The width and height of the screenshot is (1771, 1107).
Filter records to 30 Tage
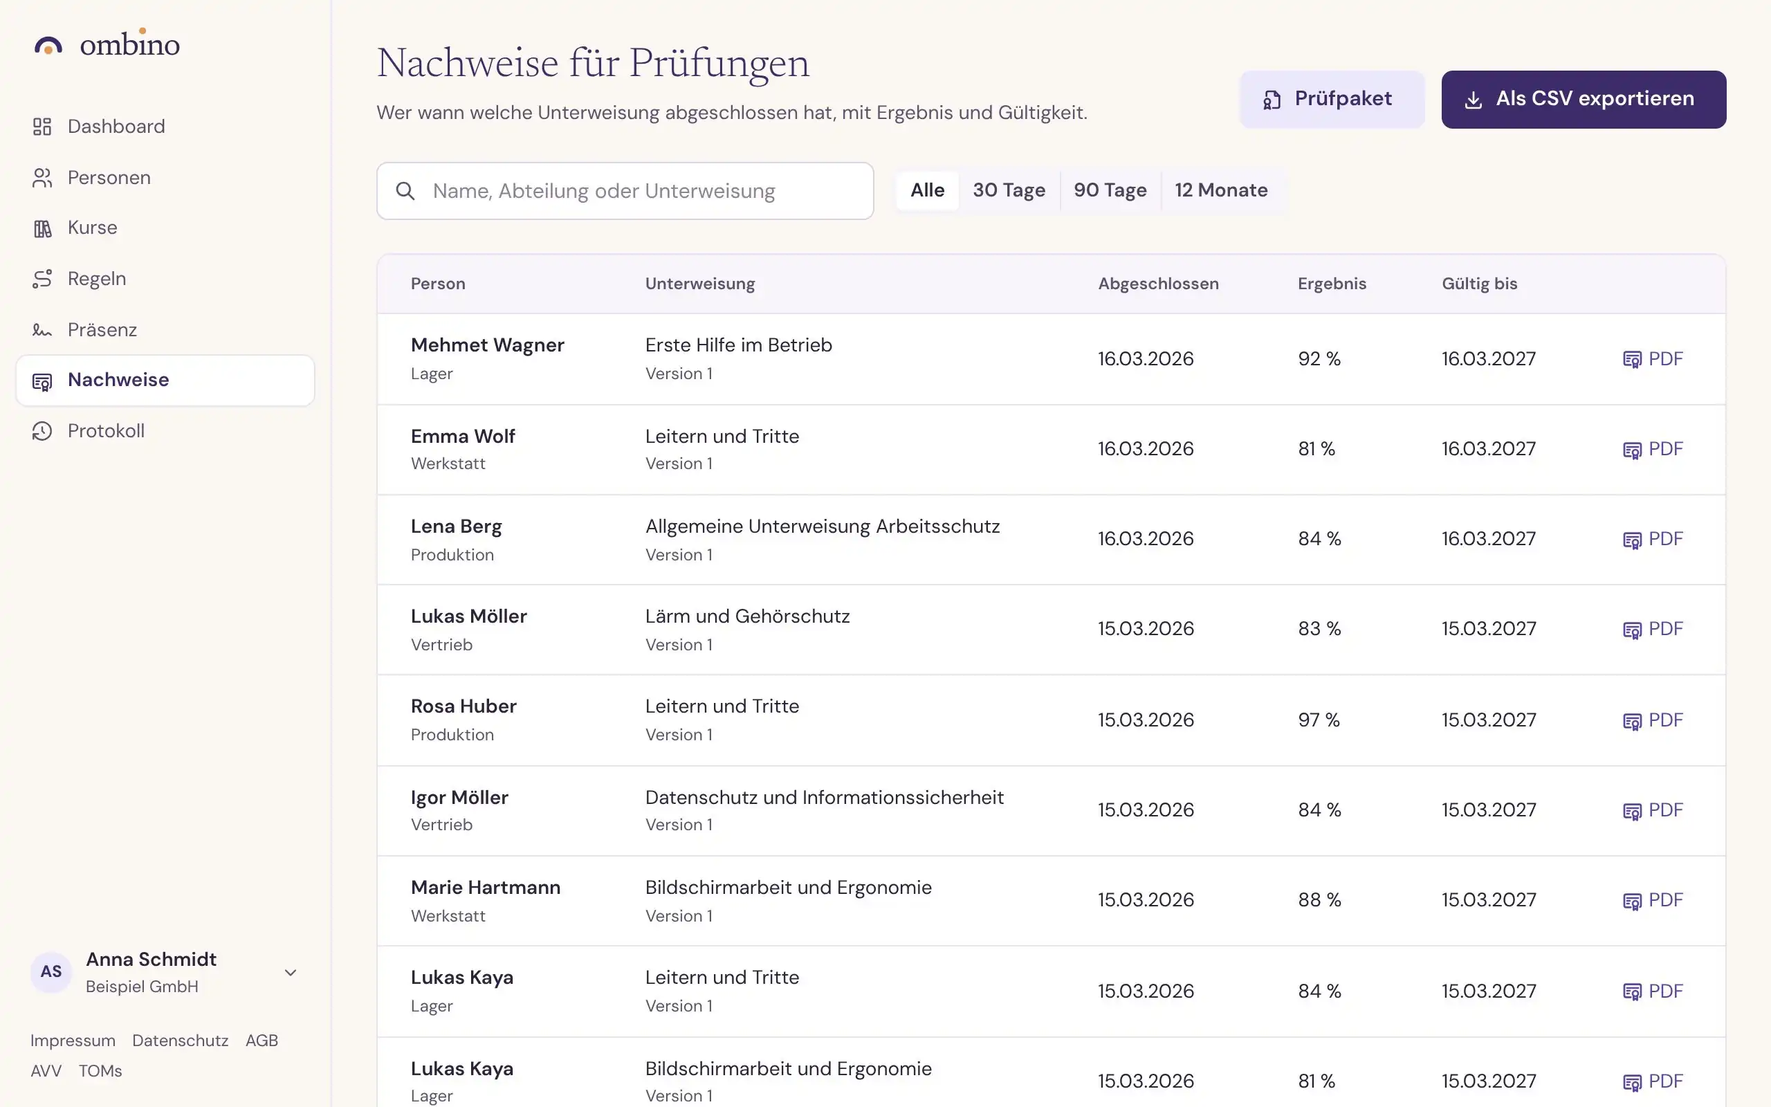(1009, 190)
